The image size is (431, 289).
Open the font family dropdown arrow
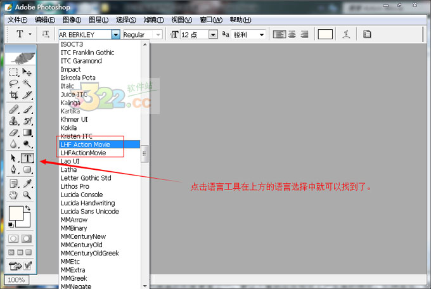[116, 35]
